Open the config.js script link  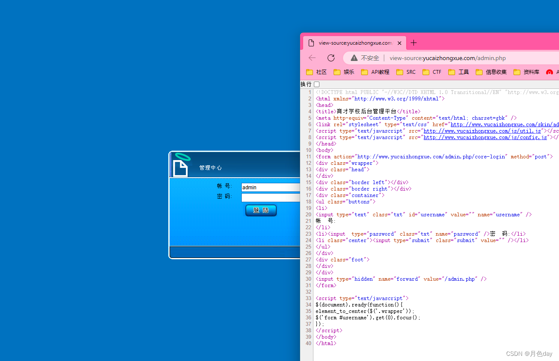point(485,137)
